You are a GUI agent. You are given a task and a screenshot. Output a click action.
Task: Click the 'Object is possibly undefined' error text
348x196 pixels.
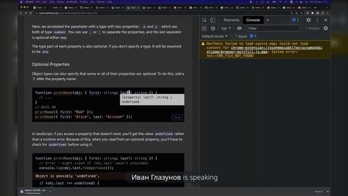click(67, 176)
